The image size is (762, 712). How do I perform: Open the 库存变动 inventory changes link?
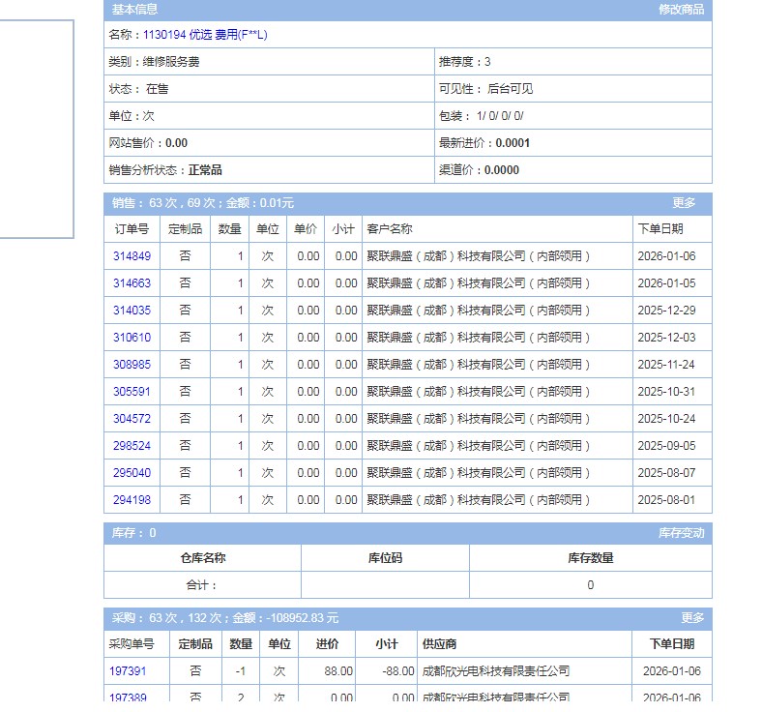point(681,533)
